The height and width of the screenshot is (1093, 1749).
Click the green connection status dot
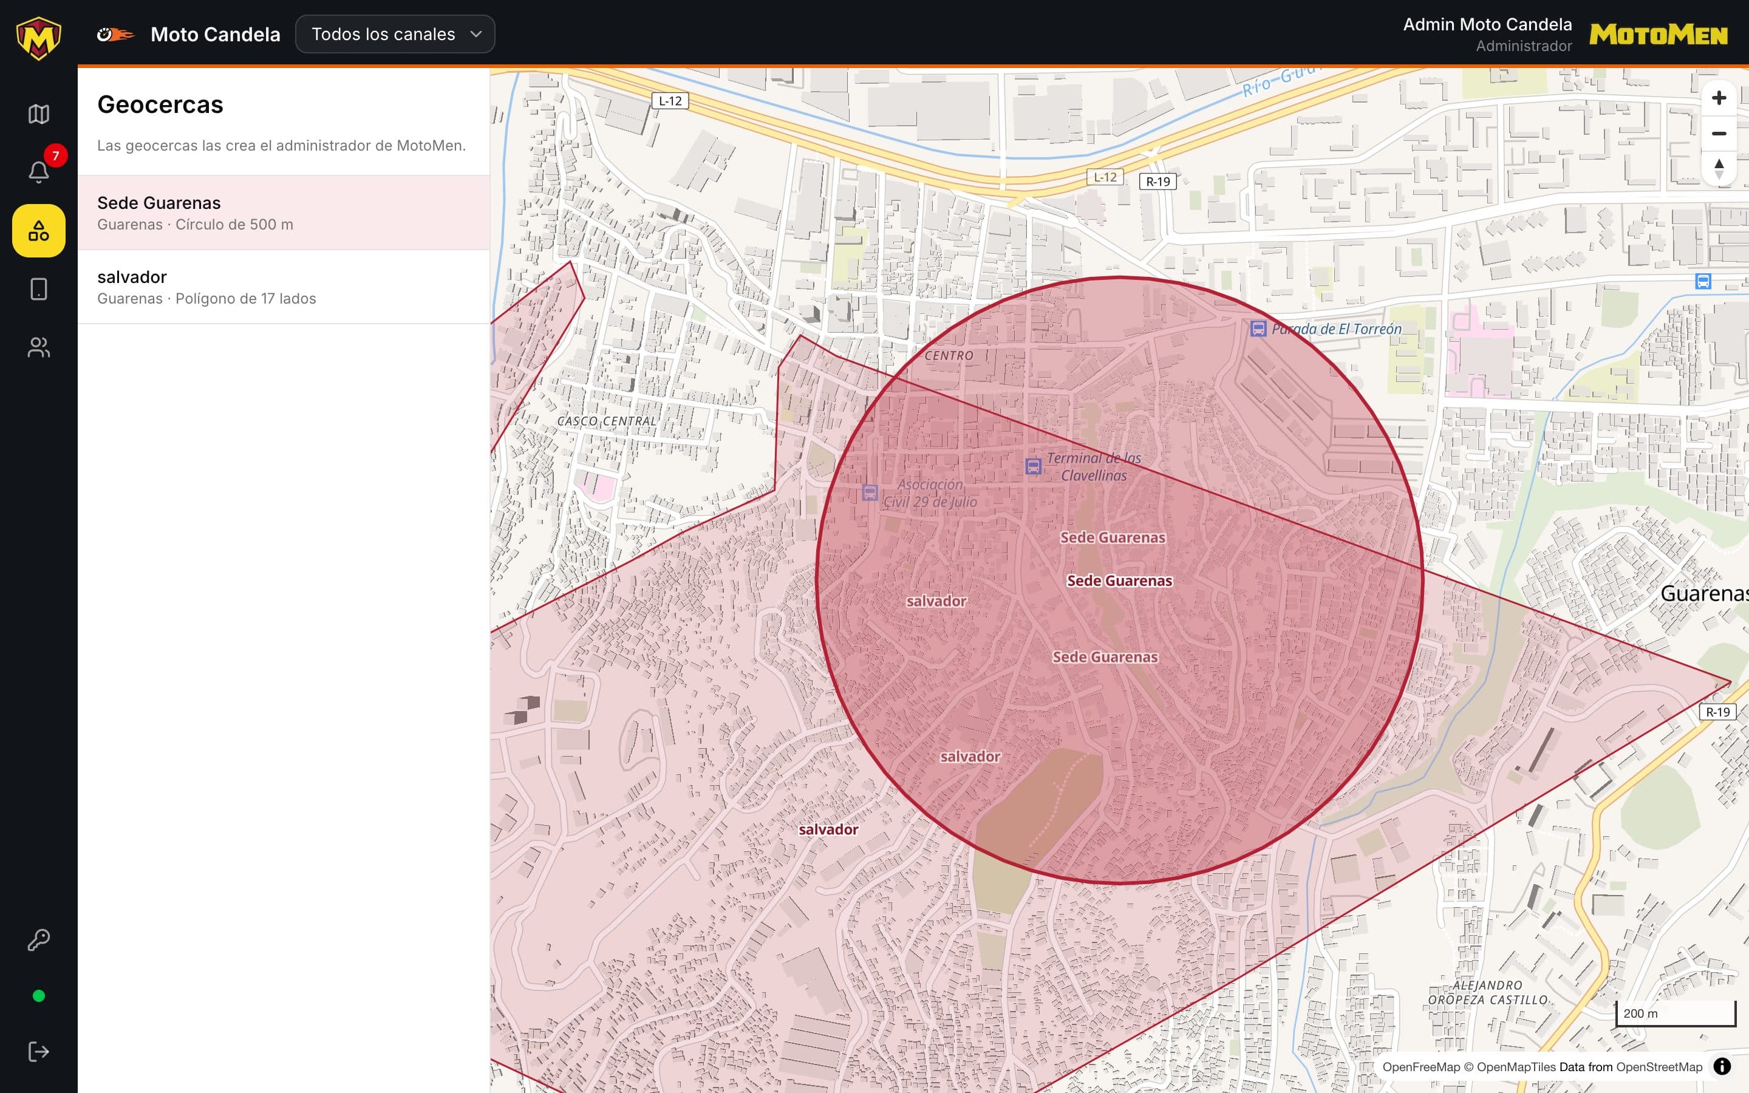(39, 996)
